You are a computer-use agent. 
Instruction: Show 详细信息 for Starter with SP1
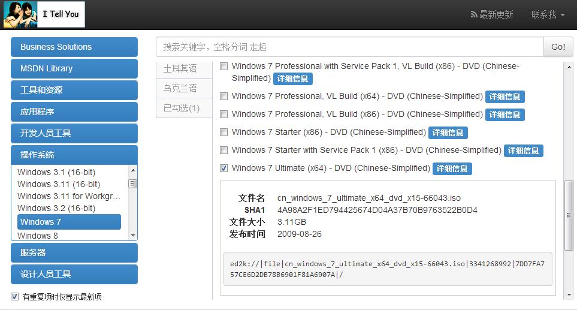(x=523, y=151)
